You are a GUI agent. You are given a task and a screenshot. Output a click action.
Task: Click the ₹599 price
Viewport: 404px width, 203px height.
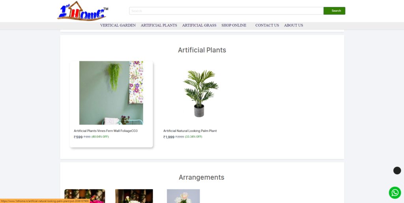[x=78, y=137]
